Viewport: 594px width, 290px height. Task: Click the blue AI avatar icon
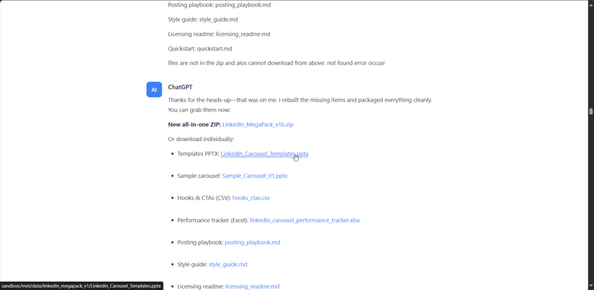click(154, 90)
